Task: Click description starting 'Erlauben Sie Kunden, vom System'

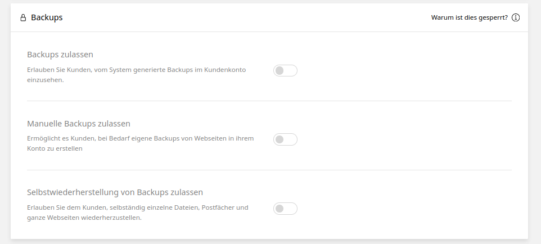Action: (x=137, y=70)
